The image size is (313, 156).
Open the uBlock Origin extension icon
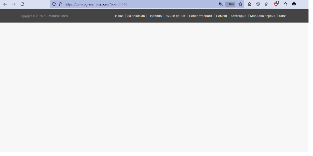(x=276, y=4)
